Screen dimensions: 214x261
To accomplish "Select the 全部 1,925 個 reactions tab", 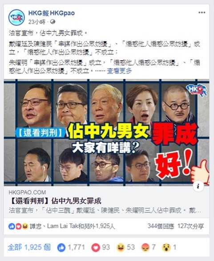I will [x=29, y=247].
